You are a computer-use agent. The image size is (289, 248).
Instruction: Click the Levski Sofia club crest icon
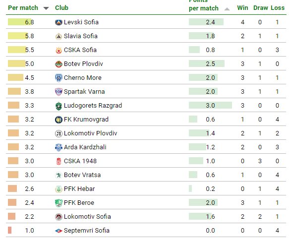[x=58, y=22]
